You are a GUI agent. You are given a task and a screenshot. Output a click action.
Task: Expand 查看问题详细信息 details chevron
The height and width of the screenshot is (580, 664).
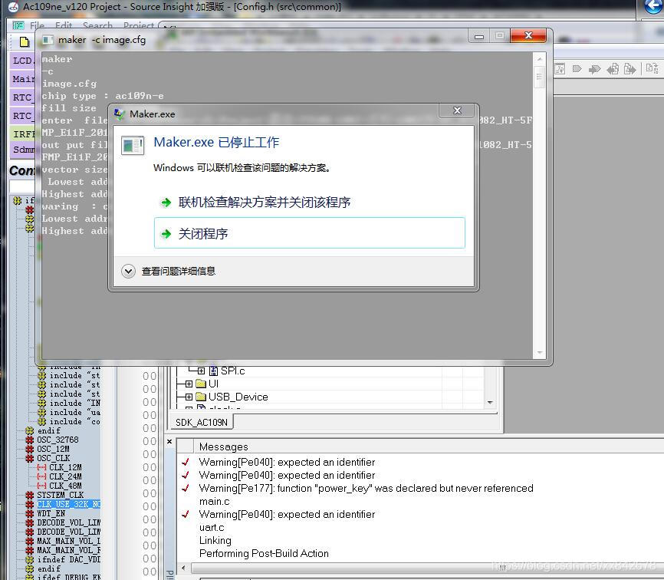pos(128,271)
